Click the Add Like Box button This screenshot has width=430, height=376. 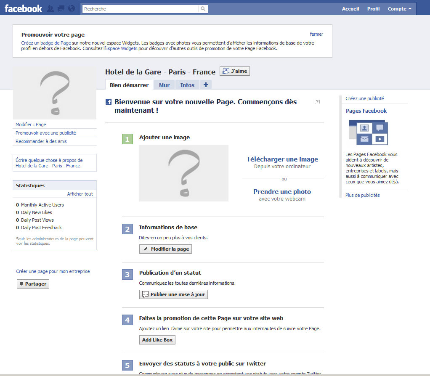pos(157,340)
